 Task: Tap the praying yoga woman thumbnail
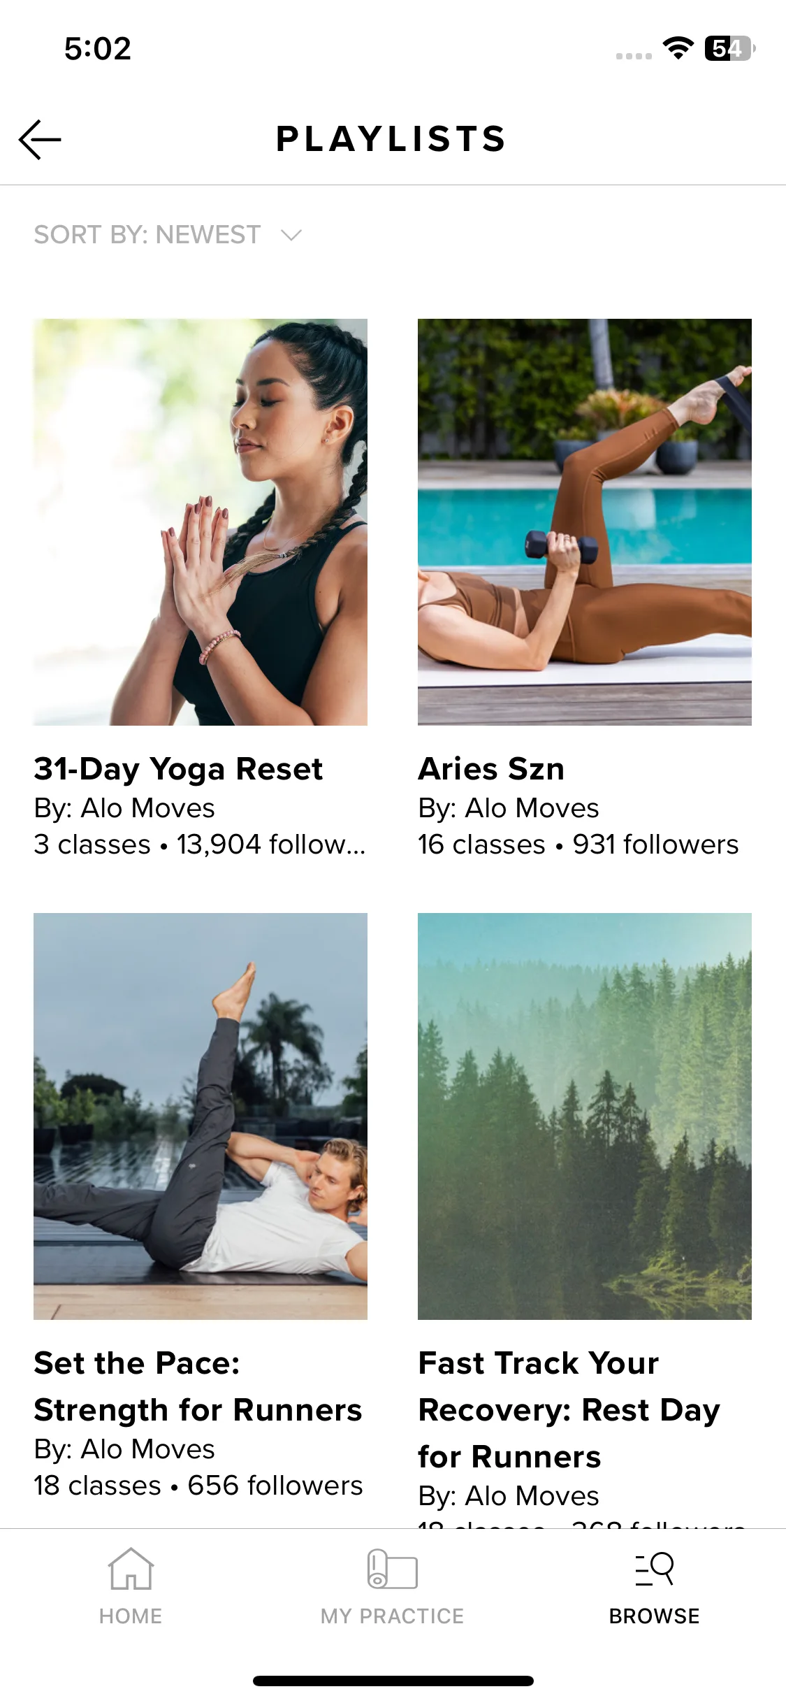point(201,522)
